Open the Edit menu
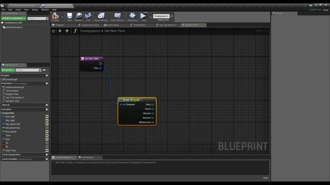This screenshot has height=185, width=330. 10,10
